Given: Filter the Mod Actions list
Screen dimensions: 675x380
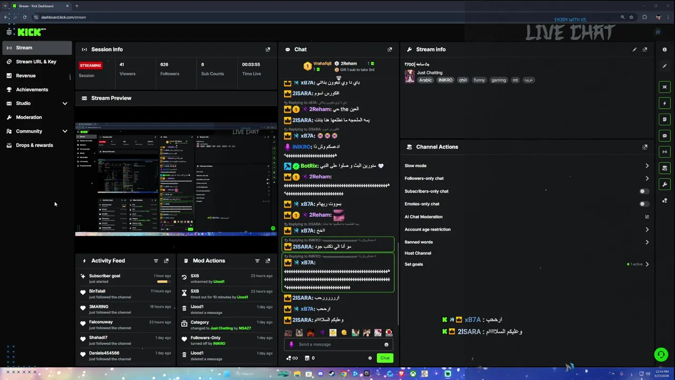Looking at the screenshot, I should point(257,261).
